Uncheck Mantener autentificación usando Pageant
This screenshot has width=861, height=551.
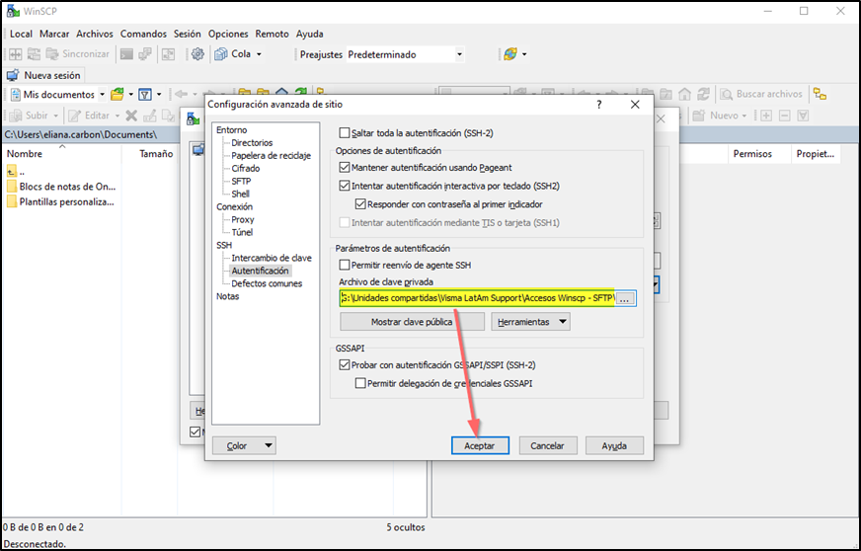tap(345, 168)
